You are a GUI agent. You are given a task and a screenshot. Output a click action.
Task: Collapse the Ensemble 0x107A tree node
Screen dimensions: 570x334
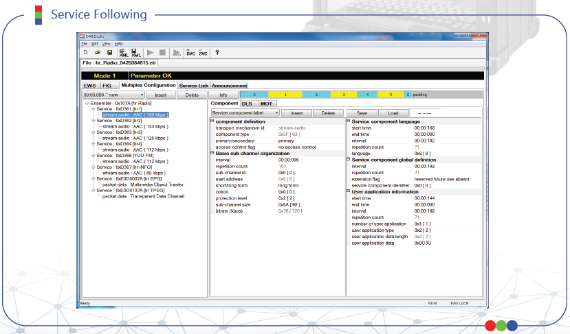coord(87,104)
